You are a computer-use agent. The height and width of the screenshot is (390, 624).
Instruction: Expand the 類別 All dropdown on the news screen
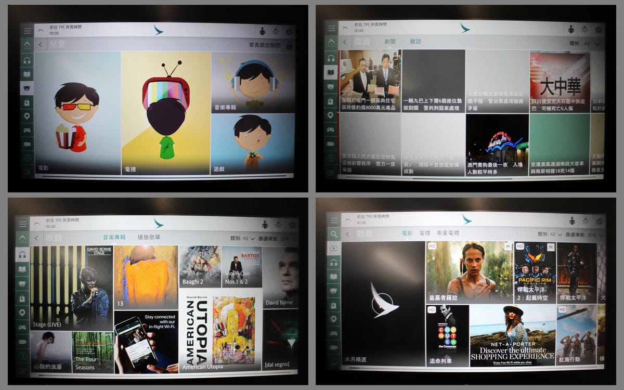592,44
